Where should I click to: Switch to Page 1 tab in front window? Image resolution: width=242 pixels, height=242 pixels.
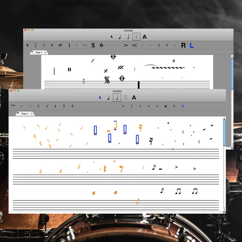[25, 114]
